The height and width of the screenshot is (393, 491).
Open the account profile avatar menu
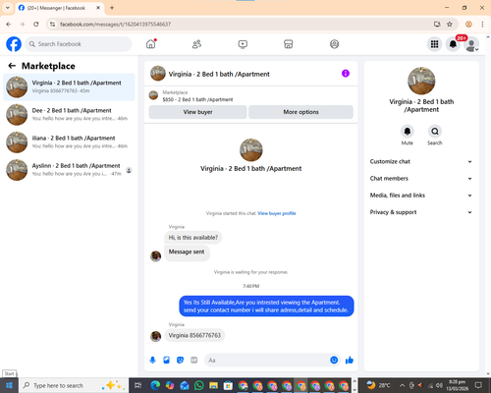(471, 44)
